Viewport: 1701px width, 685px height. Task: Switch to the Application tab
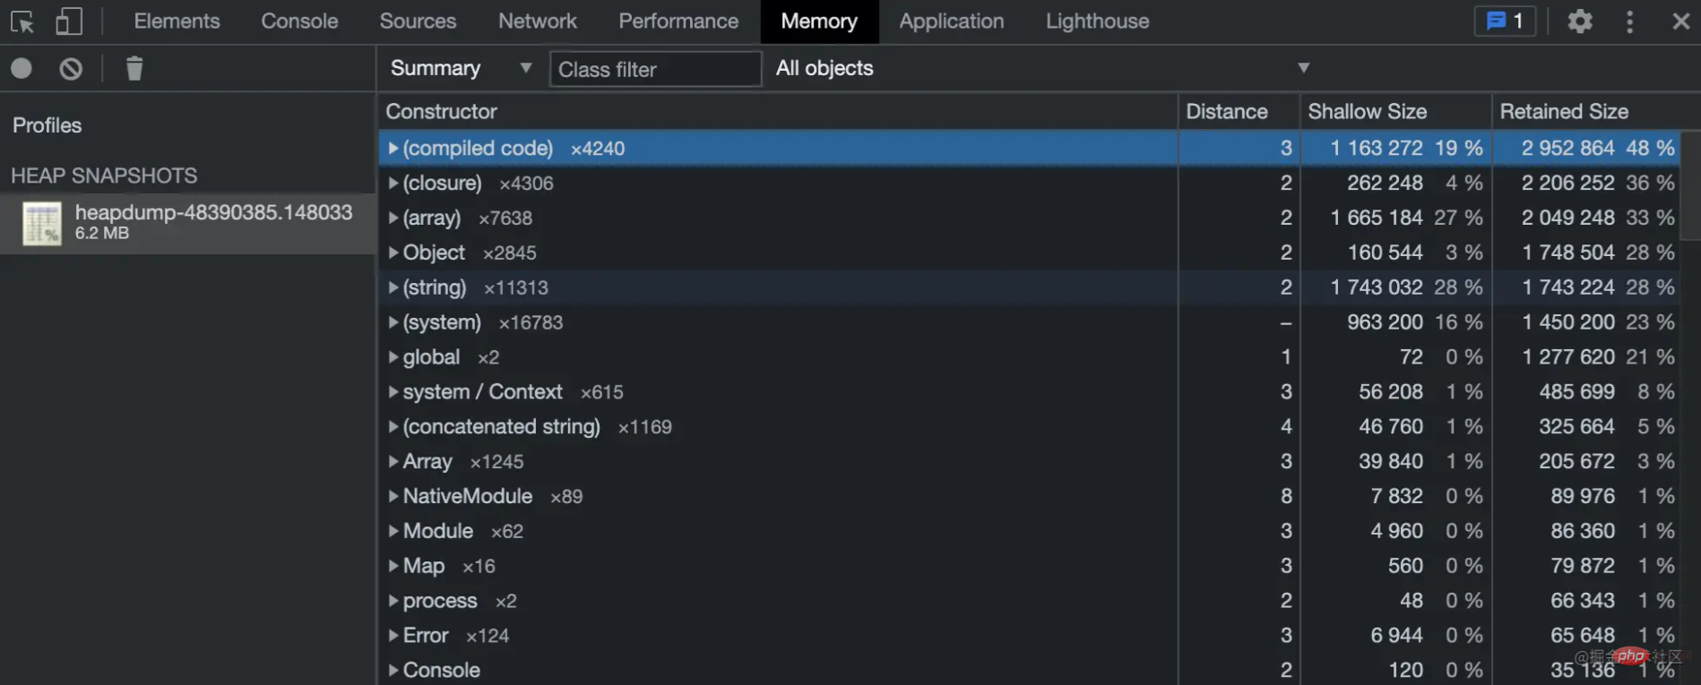[952, 21]
